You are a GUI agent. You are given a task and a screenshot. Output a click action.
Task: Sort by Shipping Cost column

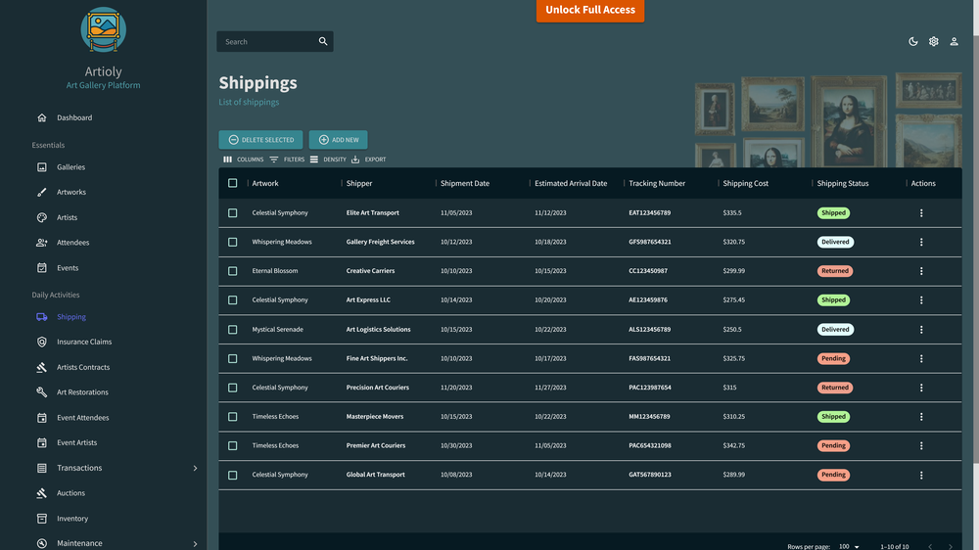point(745,183)
